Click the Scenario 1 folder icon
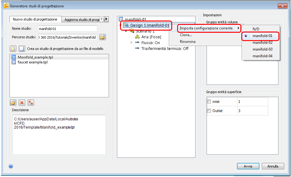The image size is (291, 177). pyautogui.click(x=132, y=31)
